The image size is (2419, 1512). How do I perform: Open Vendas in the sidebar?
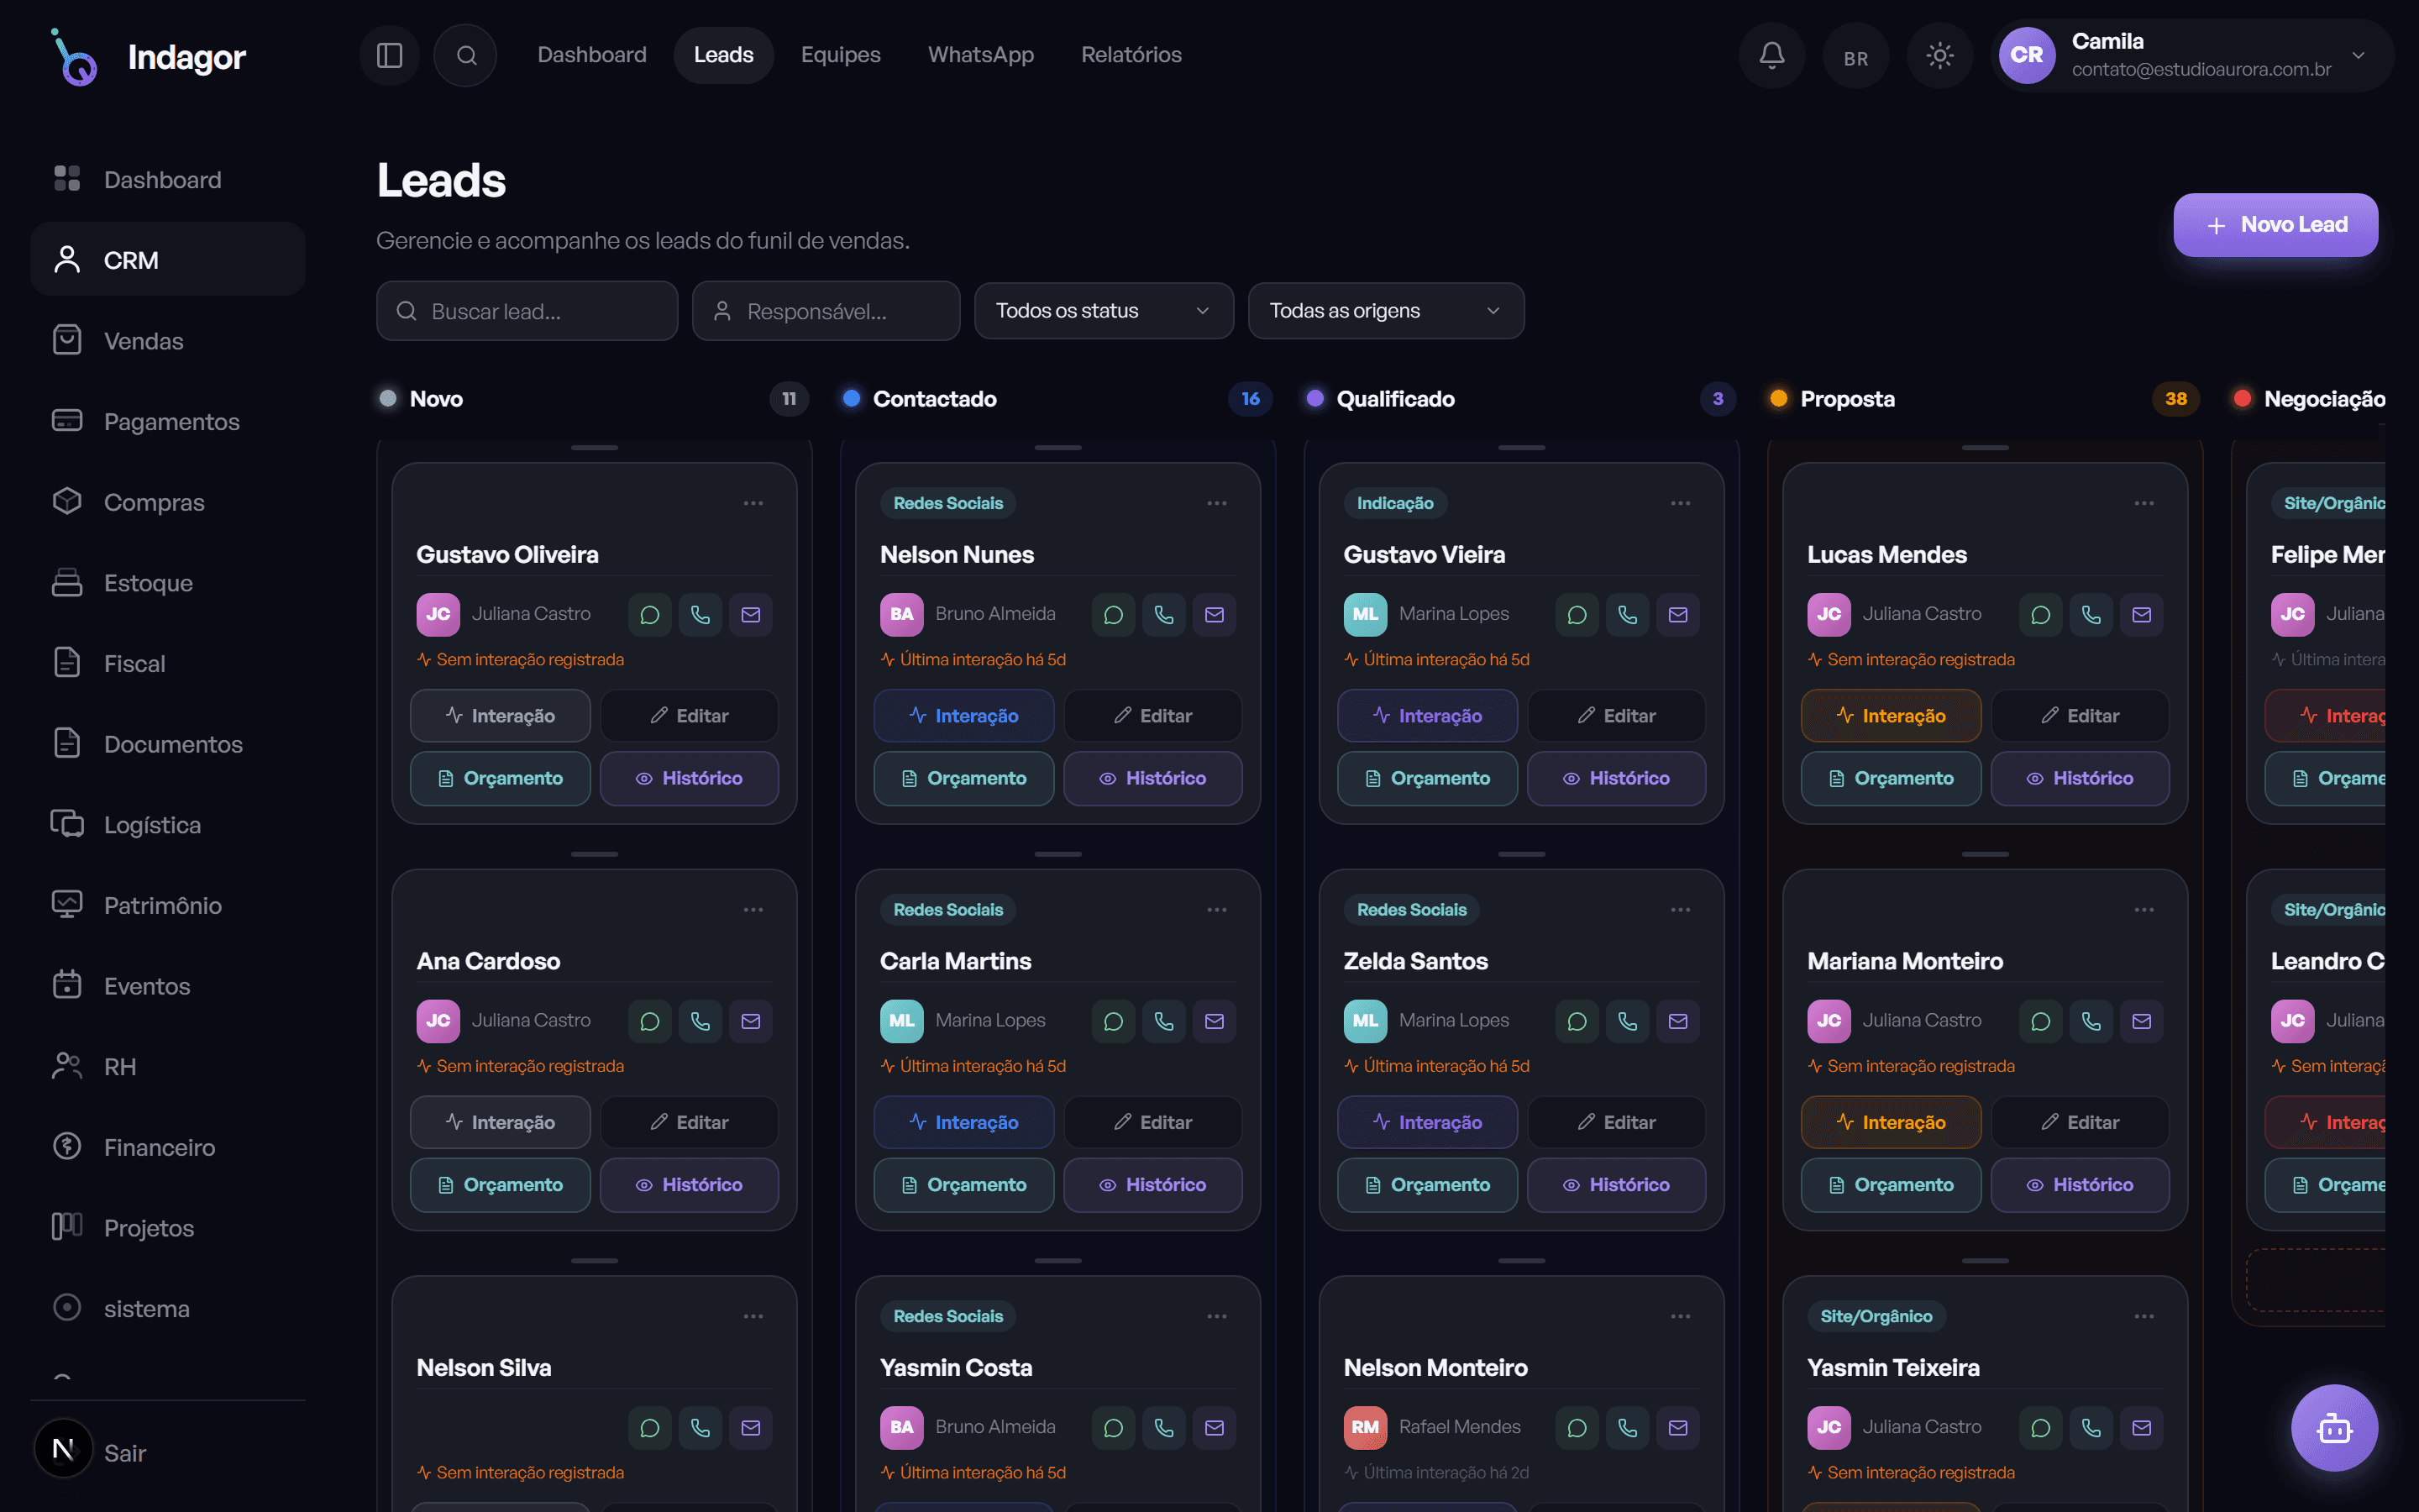[168, 341]
